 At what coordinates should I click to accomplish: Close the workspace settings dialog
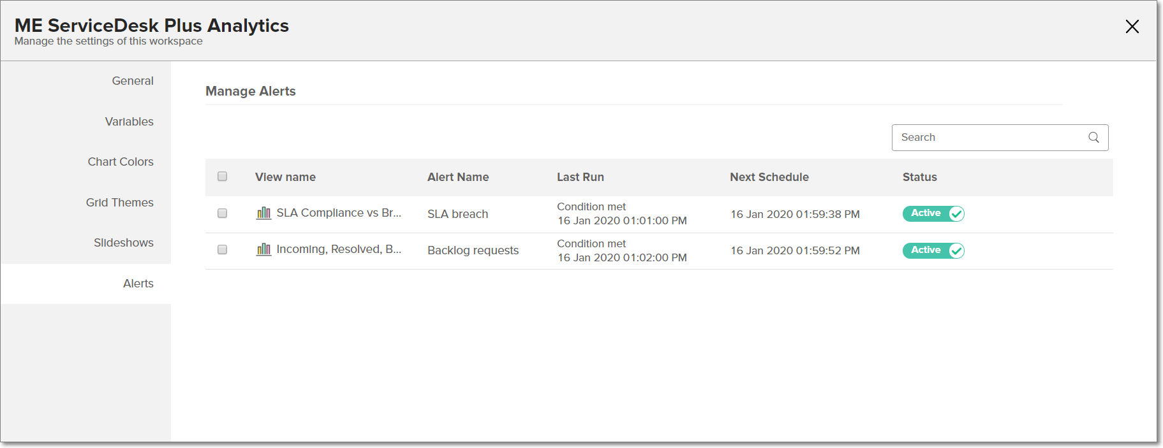pyautogui.click(x=1132, y=27)
